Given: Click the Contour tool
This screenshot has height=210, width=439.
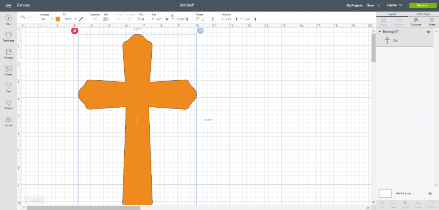Looking at the screenshot, I should 432,204.
